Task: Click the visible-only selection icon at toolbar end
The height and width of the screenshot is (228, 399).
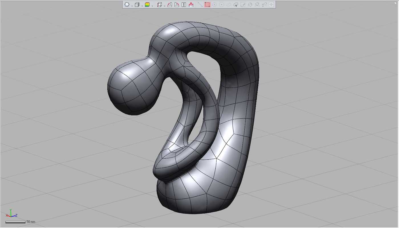Action: pyautogui.click(x=271, y=5)
